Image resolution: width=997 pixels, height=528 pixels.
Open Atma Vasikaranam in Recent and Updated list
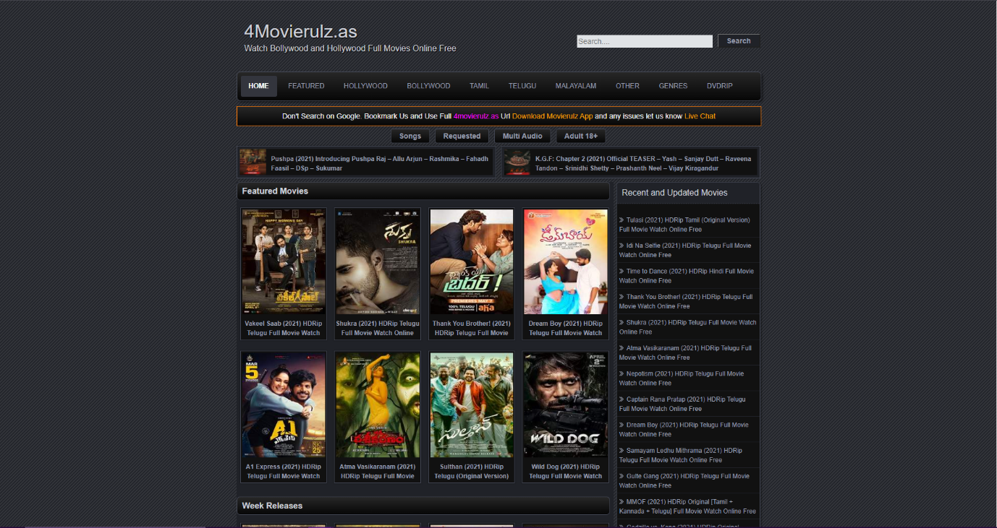685,352
